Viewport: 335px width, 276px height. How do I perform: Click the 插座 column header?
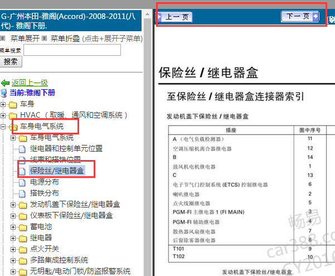(231, 130)
